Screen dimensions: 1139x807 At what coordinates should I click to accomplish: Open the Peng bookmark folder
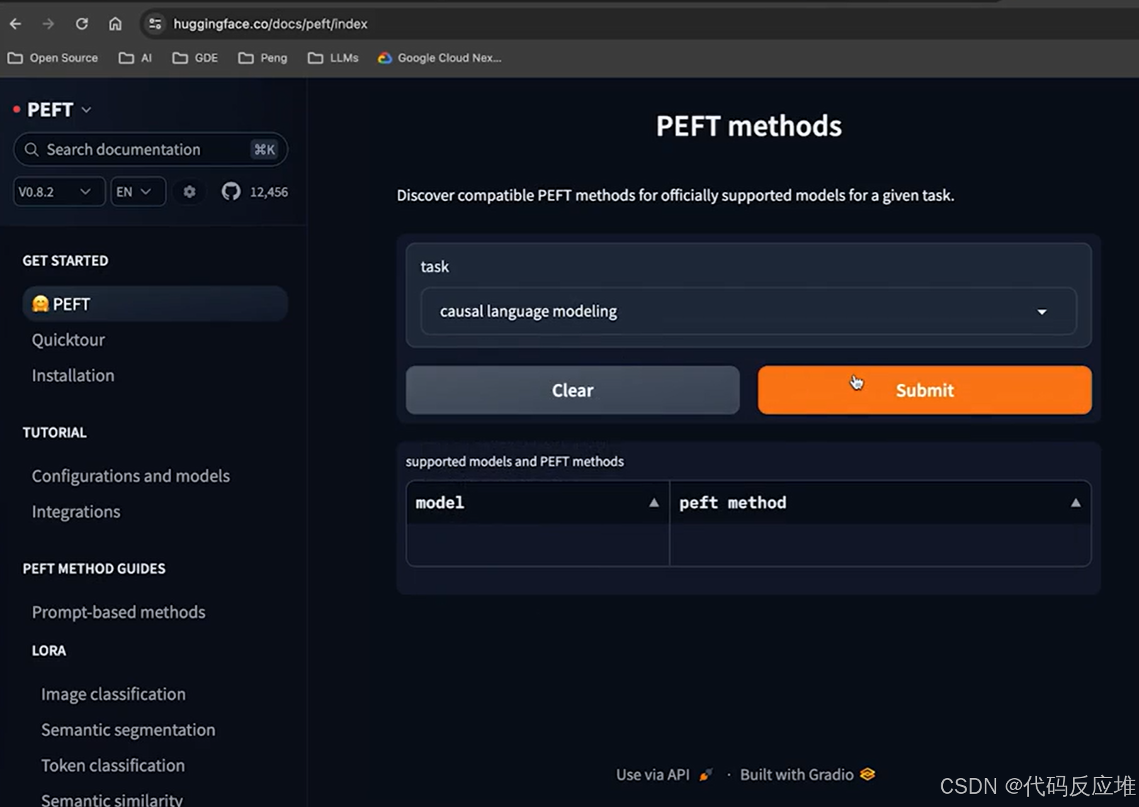click(x=263, y=58)
